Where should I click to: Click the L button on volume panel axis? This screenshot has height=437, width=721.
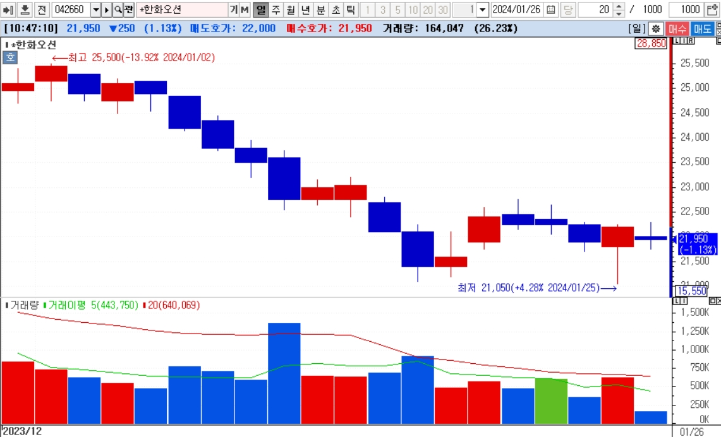676,301
